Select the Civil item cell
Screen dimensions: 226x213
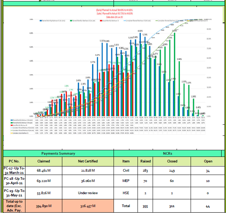[126, 171]
